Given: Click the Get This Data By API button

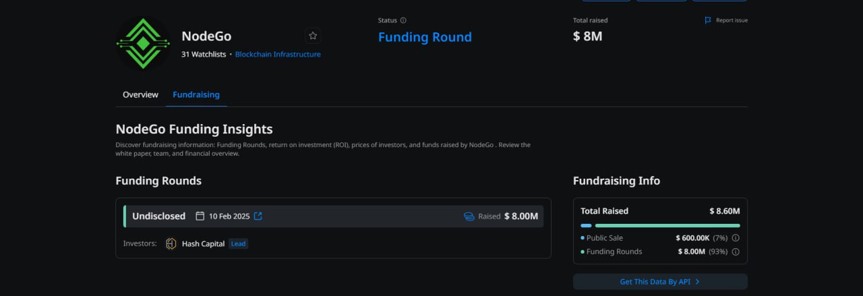Looking at the screenshot, I should coord(660,281).
